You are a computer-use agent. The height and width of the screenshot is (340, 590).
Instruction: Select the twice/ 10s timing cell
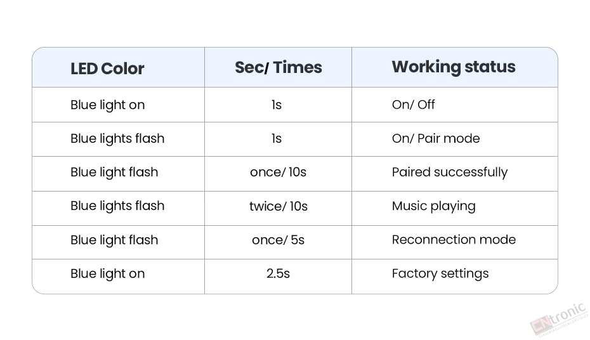coord(278,206)
